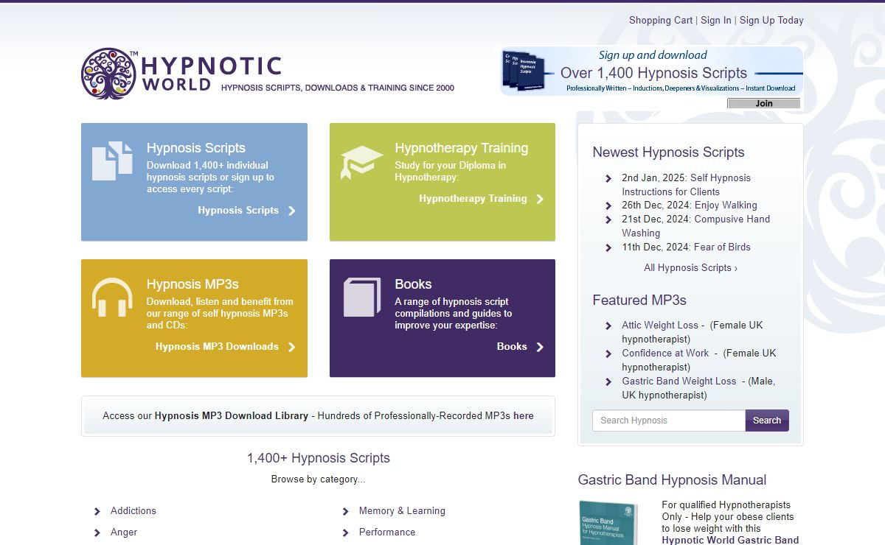This screenshot has width=885, height=545.
Task: Open the Compusive Hand Washing script
Action: (695, 226)
